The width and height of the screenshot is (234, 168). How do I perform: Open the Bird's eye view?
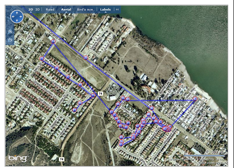[85, 10]
